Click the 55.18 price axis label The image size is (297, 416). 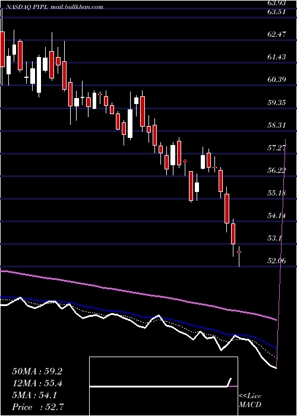coord(277,193)
